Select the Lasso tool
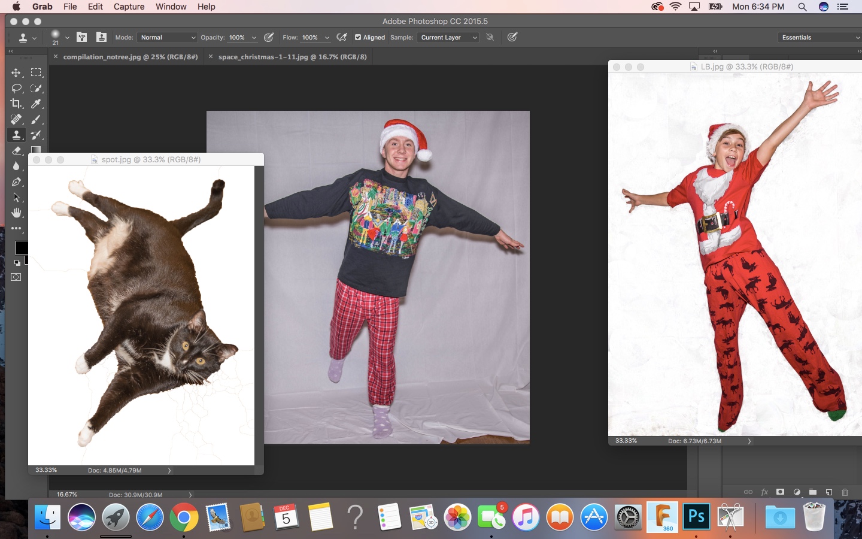 pyautogui.click(x=16, y=88)
